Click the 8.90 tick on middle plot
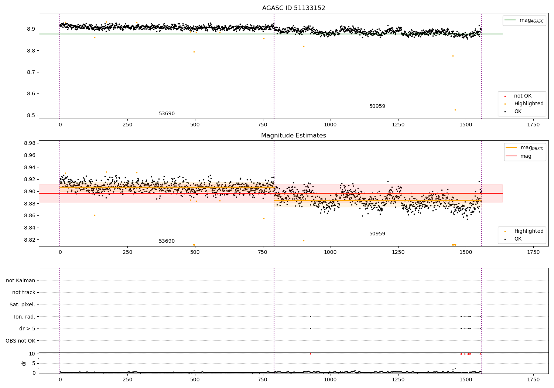 (x=30, y=192)
